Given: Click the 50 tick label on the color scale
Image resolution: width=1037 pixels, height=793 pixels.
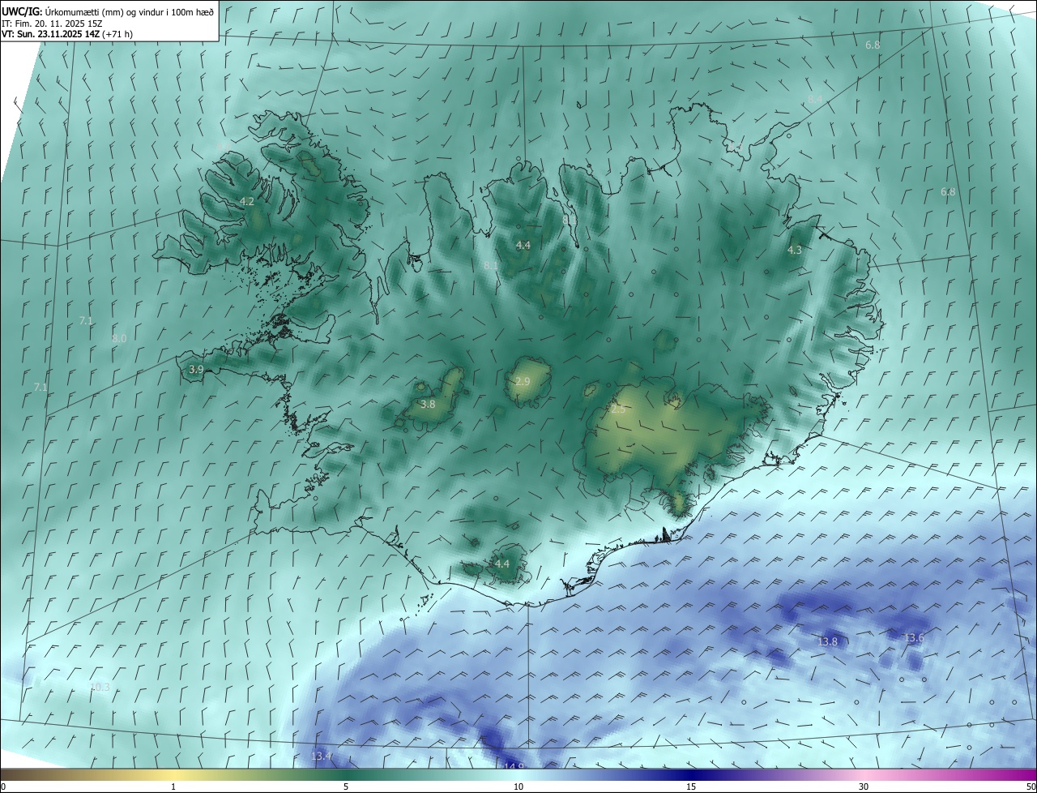Looking at the screenshot, I should [1031, 787].
